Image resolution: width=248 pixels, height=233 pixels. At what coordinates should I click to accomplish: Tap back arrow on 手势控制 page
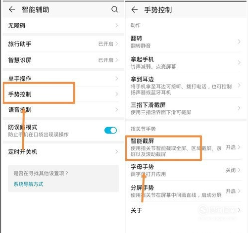pyautogui.click(x=135, y=10)
